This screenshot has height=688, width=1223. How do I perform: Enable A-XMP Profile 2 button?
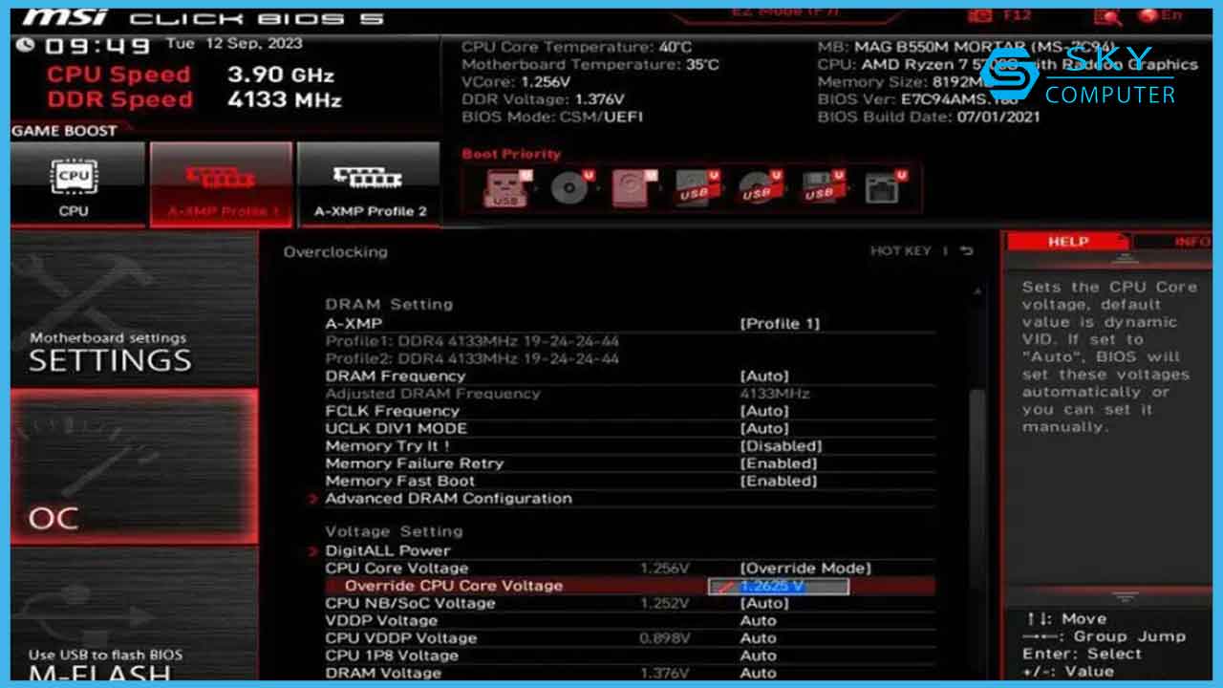pos(370,184)
